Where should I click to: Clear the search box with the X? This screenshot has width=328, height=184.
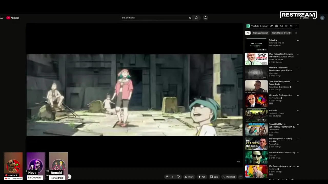click(190, 18)
